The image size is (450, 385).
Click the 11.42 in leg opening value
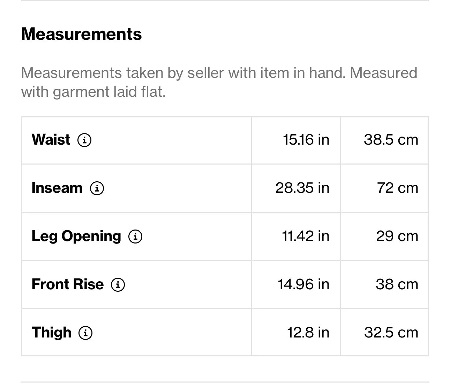[x=305, y=236]
